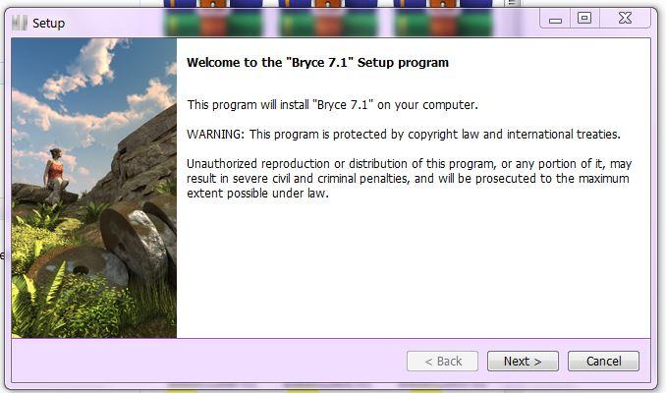
Task: Click the woman sitting on the rock
Action: tap(55, 176)
